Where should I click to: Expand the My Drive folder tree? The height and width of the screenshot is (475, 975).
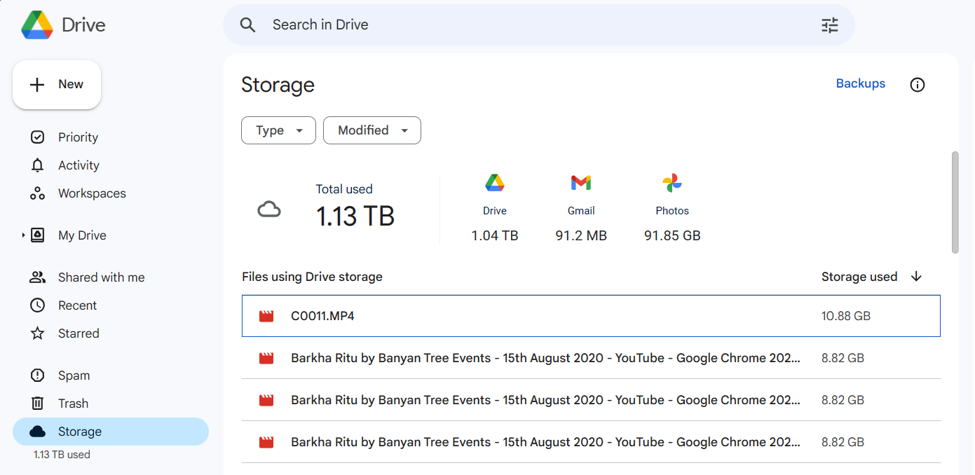click(23, 235)
